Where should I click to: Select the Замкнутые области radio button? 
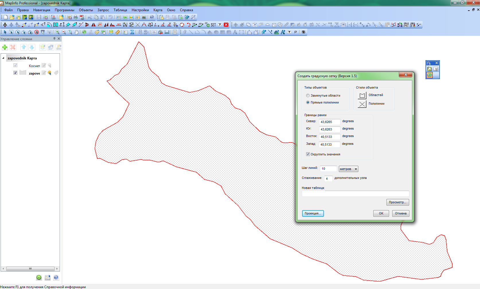(x=308, y=95)
